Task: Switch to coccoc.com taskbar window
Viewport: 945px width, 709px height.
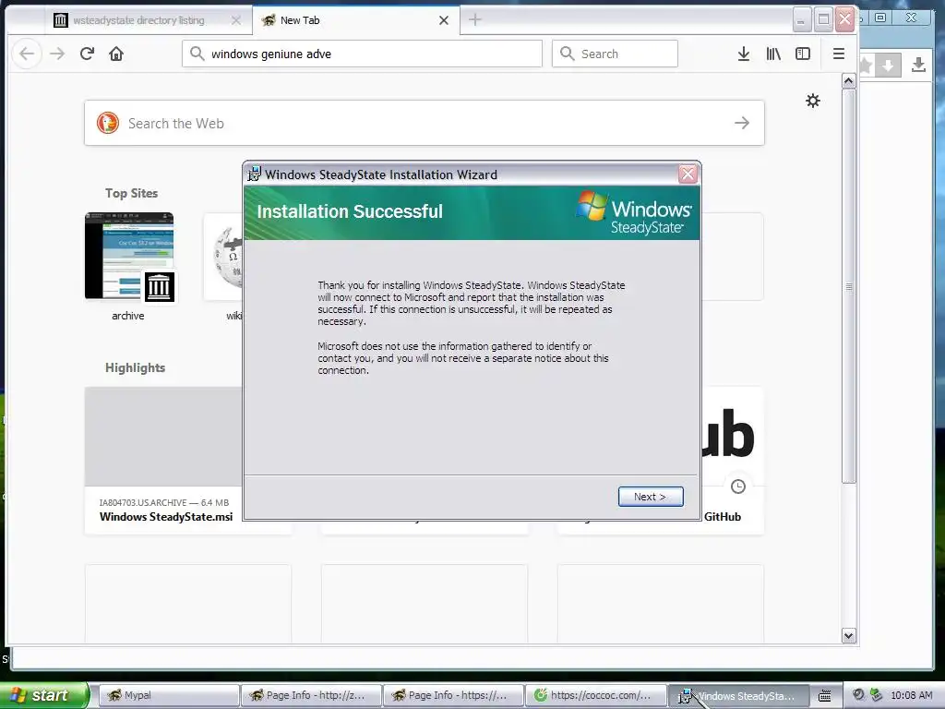Action: tap(595, 695)
